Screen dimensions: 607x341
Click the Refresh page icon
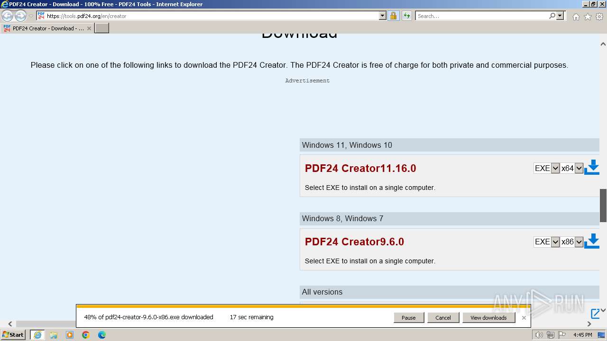coord(406,16)
